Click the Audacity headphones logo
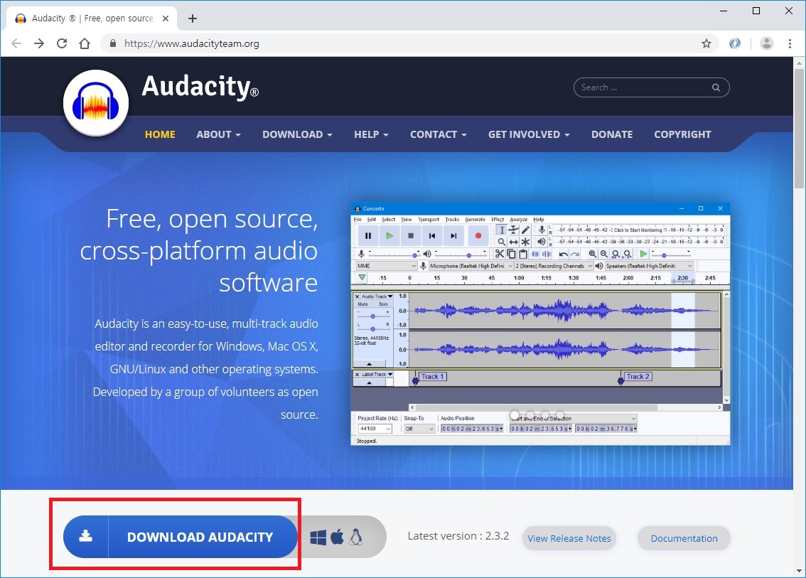This screenshot has width=806, height=578. click(96, 103)
